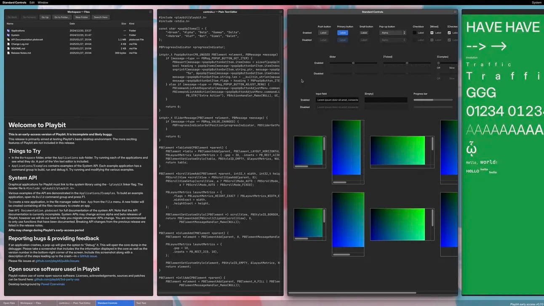Click the enabled blue primary button
The width and height of the screenshot is (544, 306).
pos(343,33)
